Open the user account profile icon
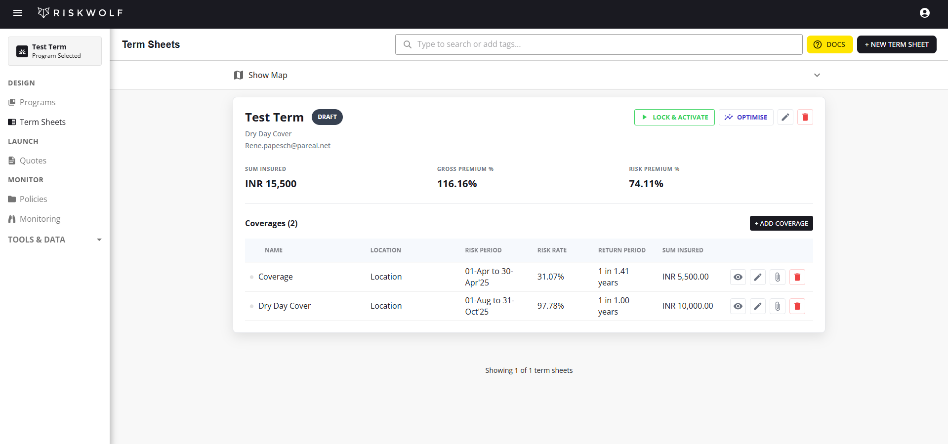The height and width of the screenshot is (444, 948). click(924, 13)
